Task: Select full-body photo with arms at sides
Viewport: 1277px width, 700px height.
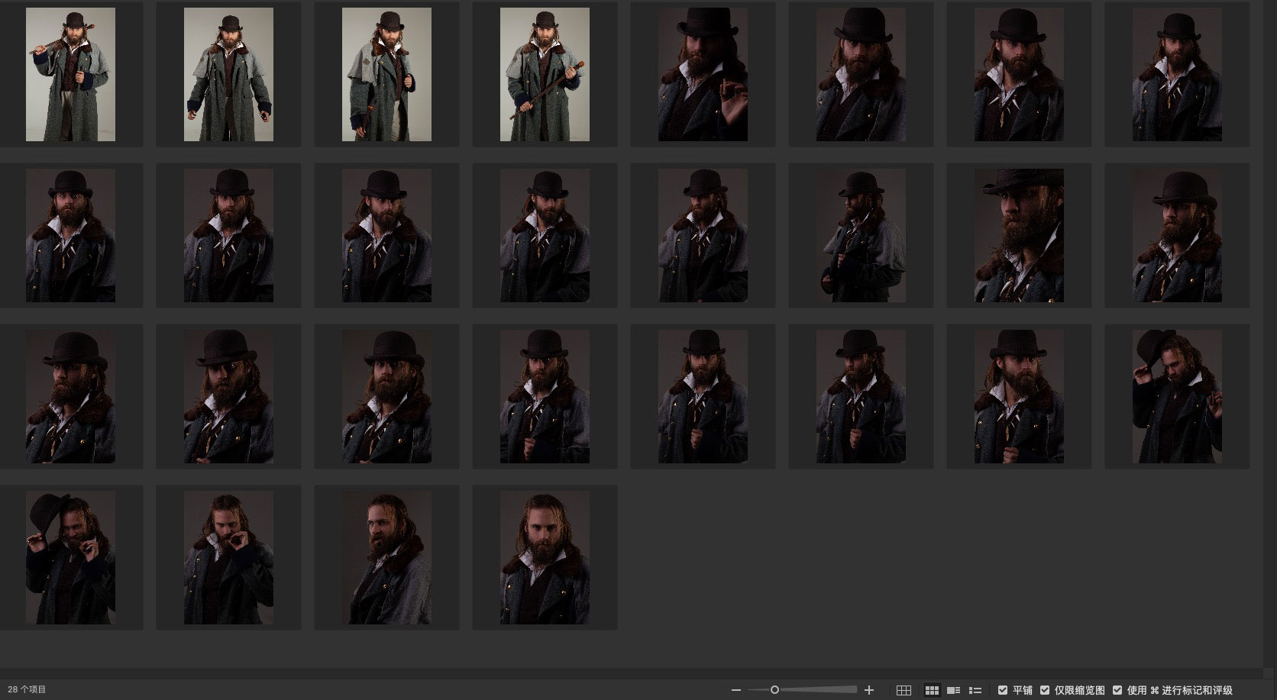Action: pyautogui.click(x=228, y=75)
